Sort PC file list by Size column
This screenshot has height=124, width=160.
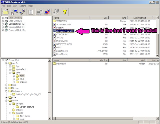pyautogui.click(x=99, y=18)
